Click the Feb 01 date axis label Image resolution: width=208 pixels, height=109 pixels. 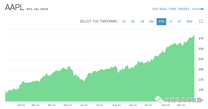point(21,105)
